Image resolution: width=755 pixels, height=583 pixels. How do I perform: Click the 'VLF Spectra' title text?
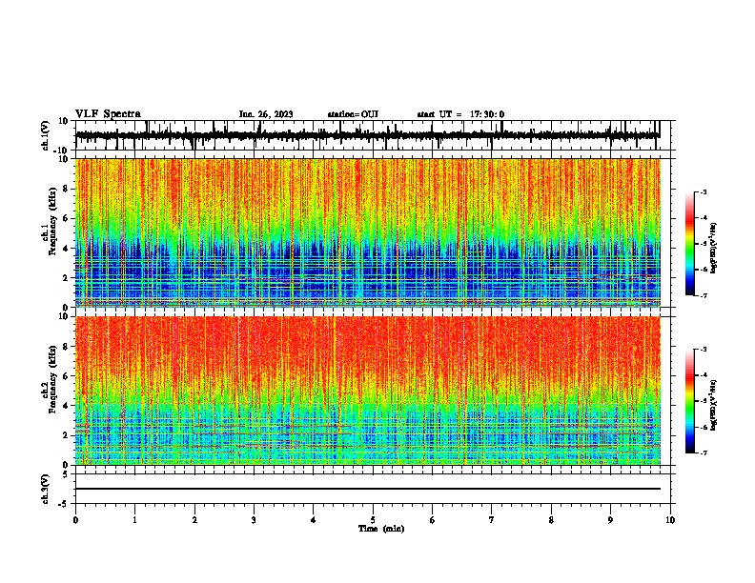coord(108,114)
